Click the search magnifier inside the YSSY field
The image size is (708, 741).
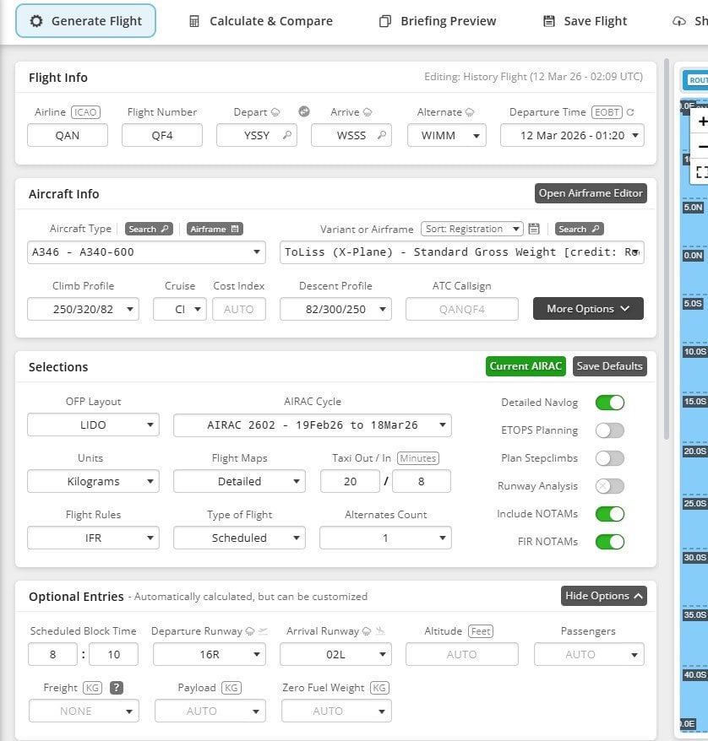[x=287, y=135]
